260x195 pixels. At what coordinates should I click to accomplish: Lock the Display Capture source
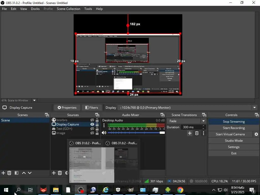tap(97, 124)
